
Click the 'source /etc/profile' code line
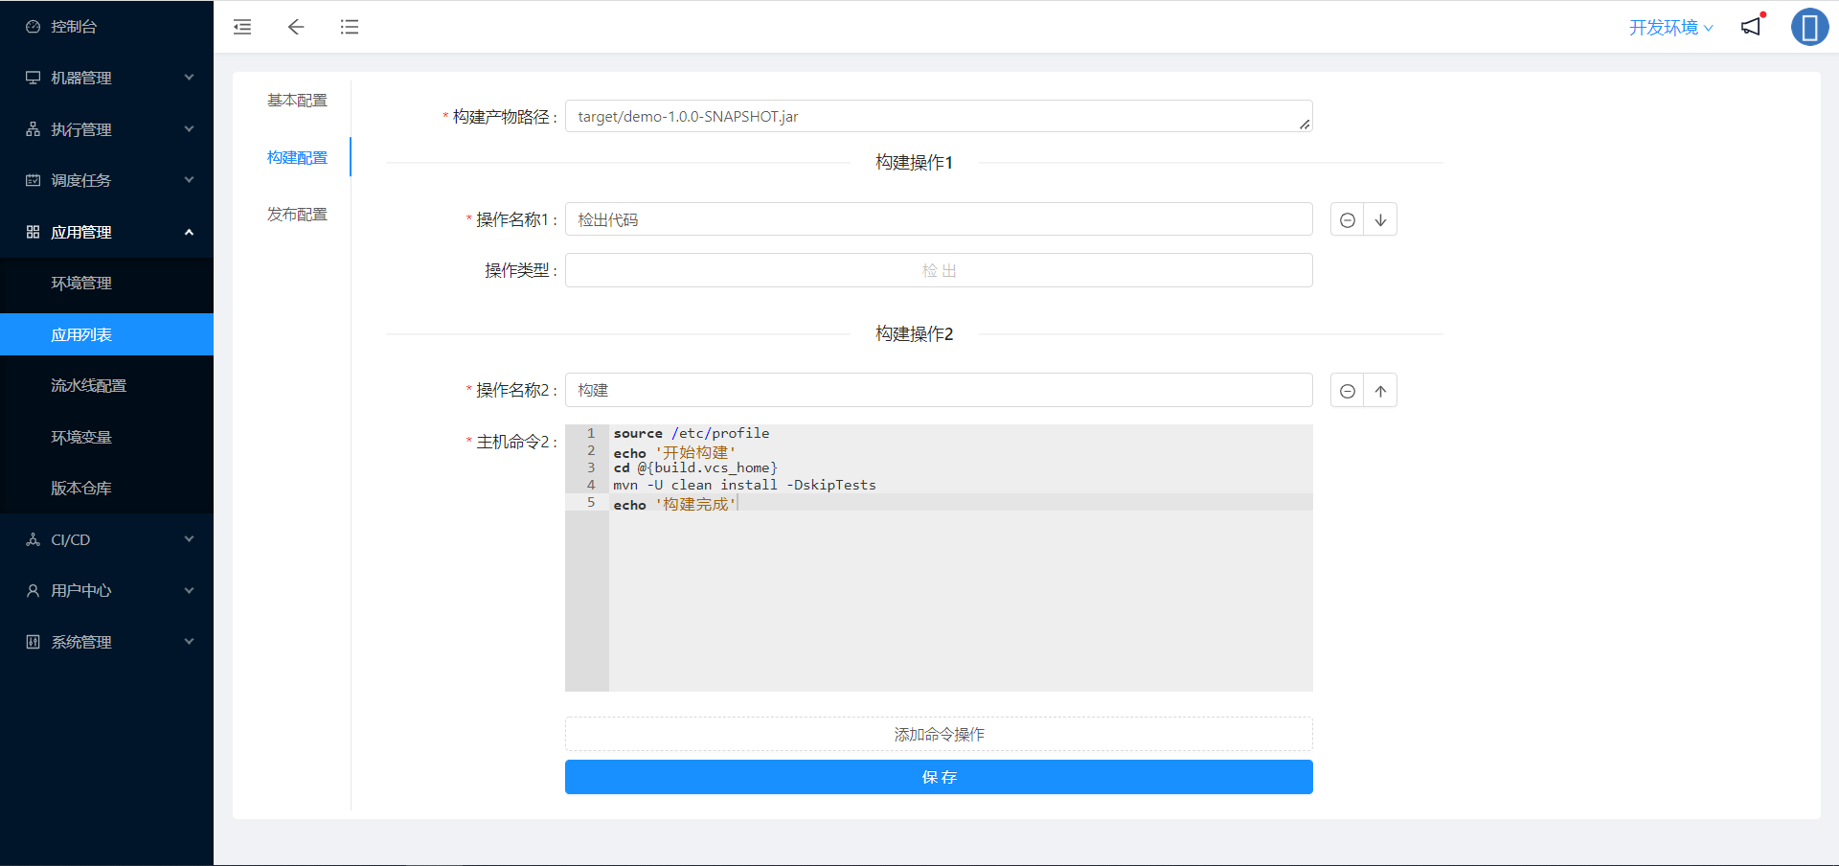click(x=691, y=433)
